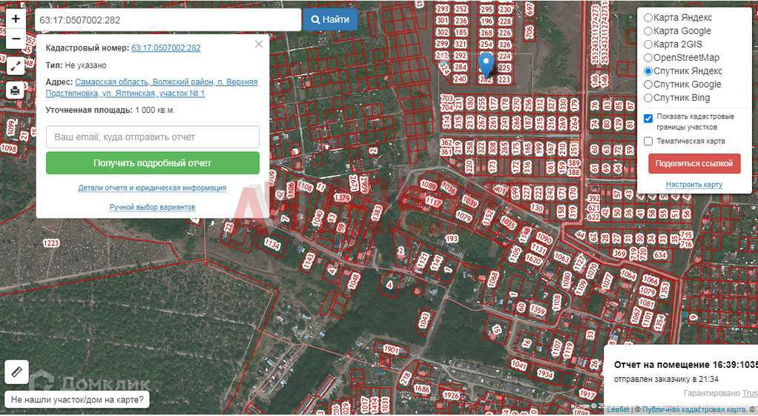The width and height of the screenshot is (758, 416).
Task: Zoom out the map with minus button
Action: pyautogui.click(x=16, y=39)
